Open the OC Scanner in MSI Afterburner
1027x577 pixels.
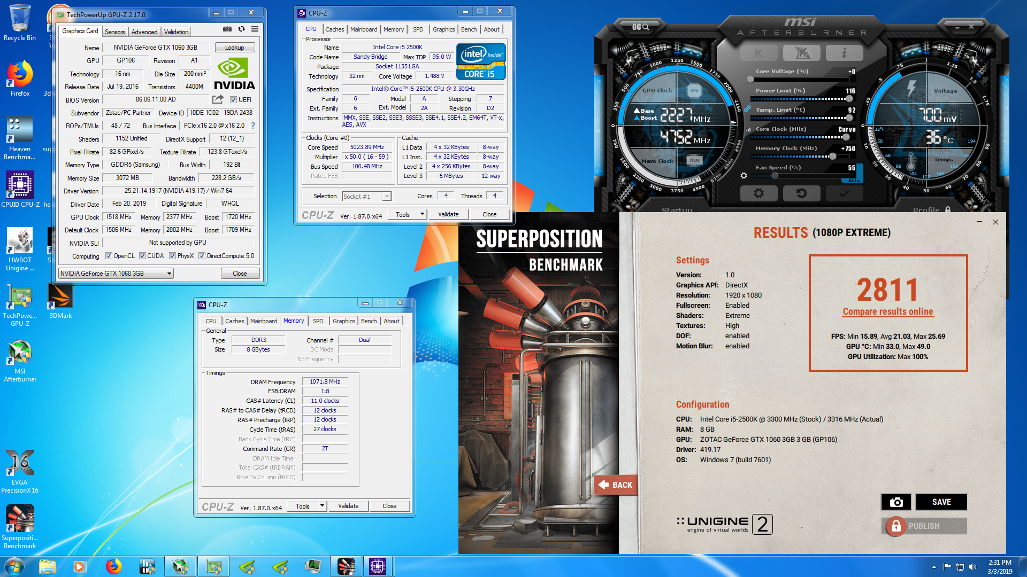(x=640, y=27)
